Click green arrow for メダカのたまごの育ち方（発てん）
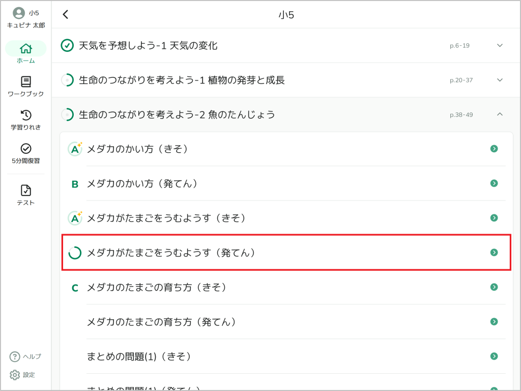This screenshot has height=391, width=521. [494, 322]
